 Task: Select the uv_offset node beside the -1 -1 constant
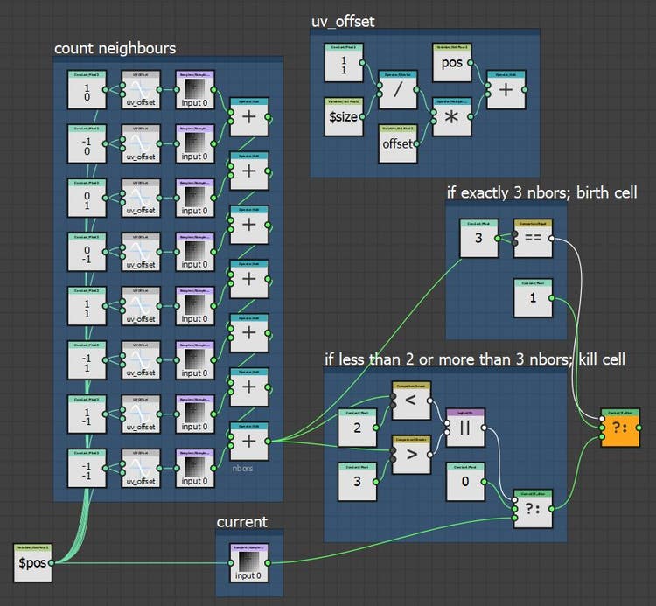tap(141, 469)
